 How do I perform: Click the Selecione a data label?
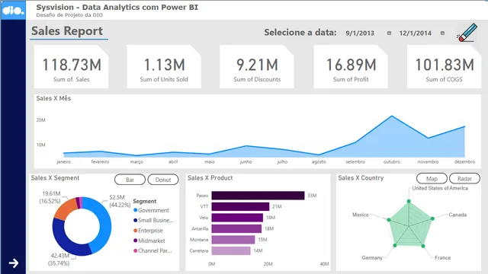coord(300,32)
